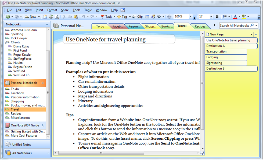Switch to the Recipes section tab

pos(200,26)
